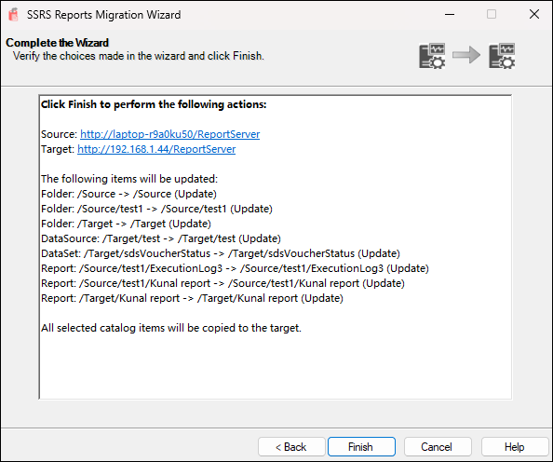Cancel the migration wizard

tap(438, 447)
